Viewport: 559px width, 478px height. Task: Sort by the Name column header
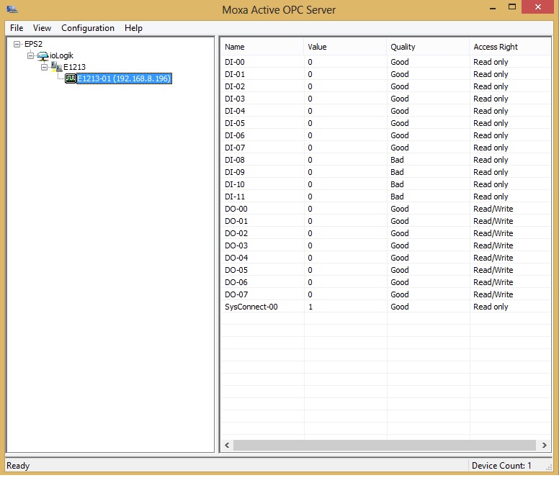tap(262, 47)
